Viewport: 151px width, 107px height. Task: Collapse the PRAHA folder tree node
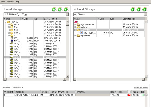point(5,22)
